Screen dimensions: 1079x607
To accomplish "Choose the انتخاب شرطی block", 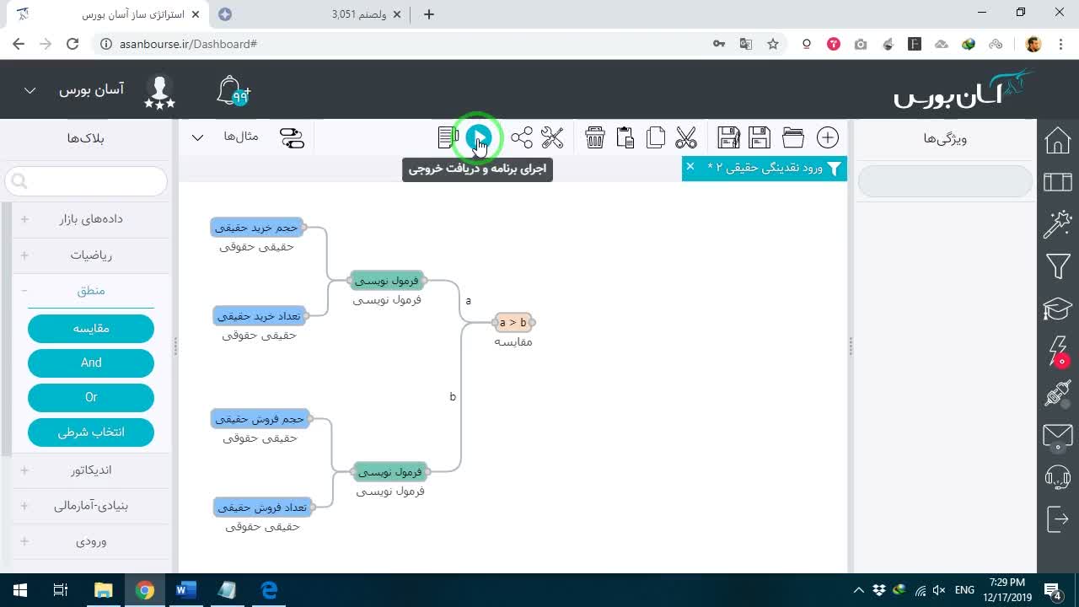I will point(91,432).
